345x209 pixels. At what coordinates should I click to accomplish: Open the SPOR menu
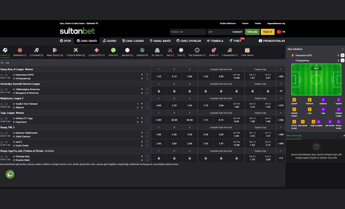click(x=65, y=41)
